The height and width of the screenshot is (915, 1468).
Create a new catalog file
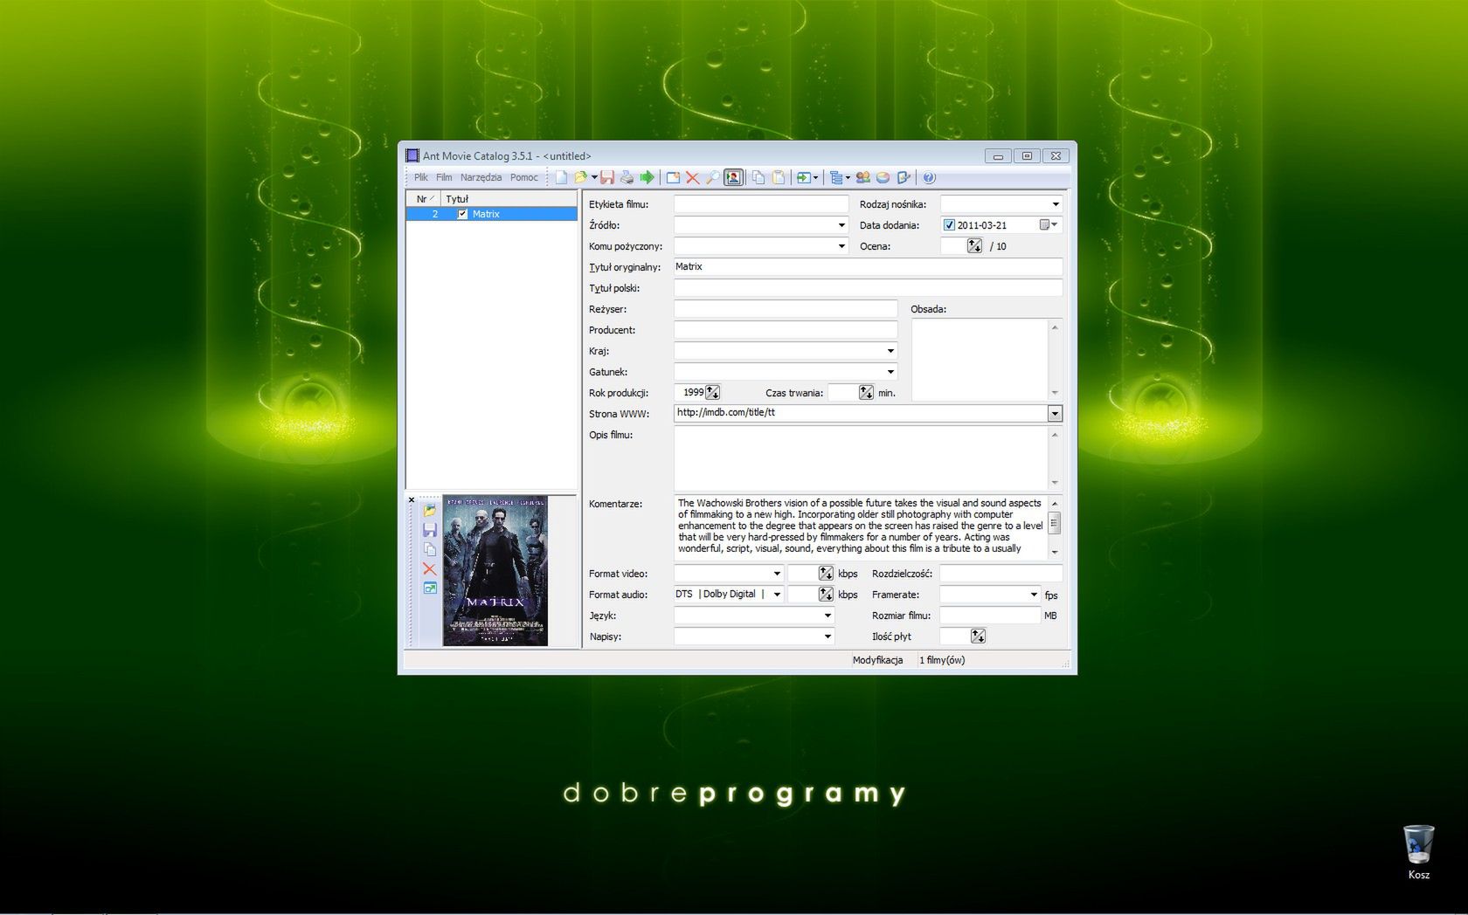[x=561, y=177]
